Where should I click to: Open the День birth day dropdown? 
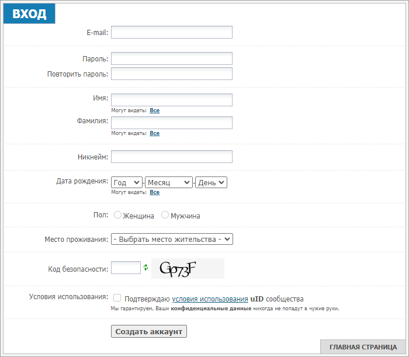pyautogui.click(x=211, y=182)
